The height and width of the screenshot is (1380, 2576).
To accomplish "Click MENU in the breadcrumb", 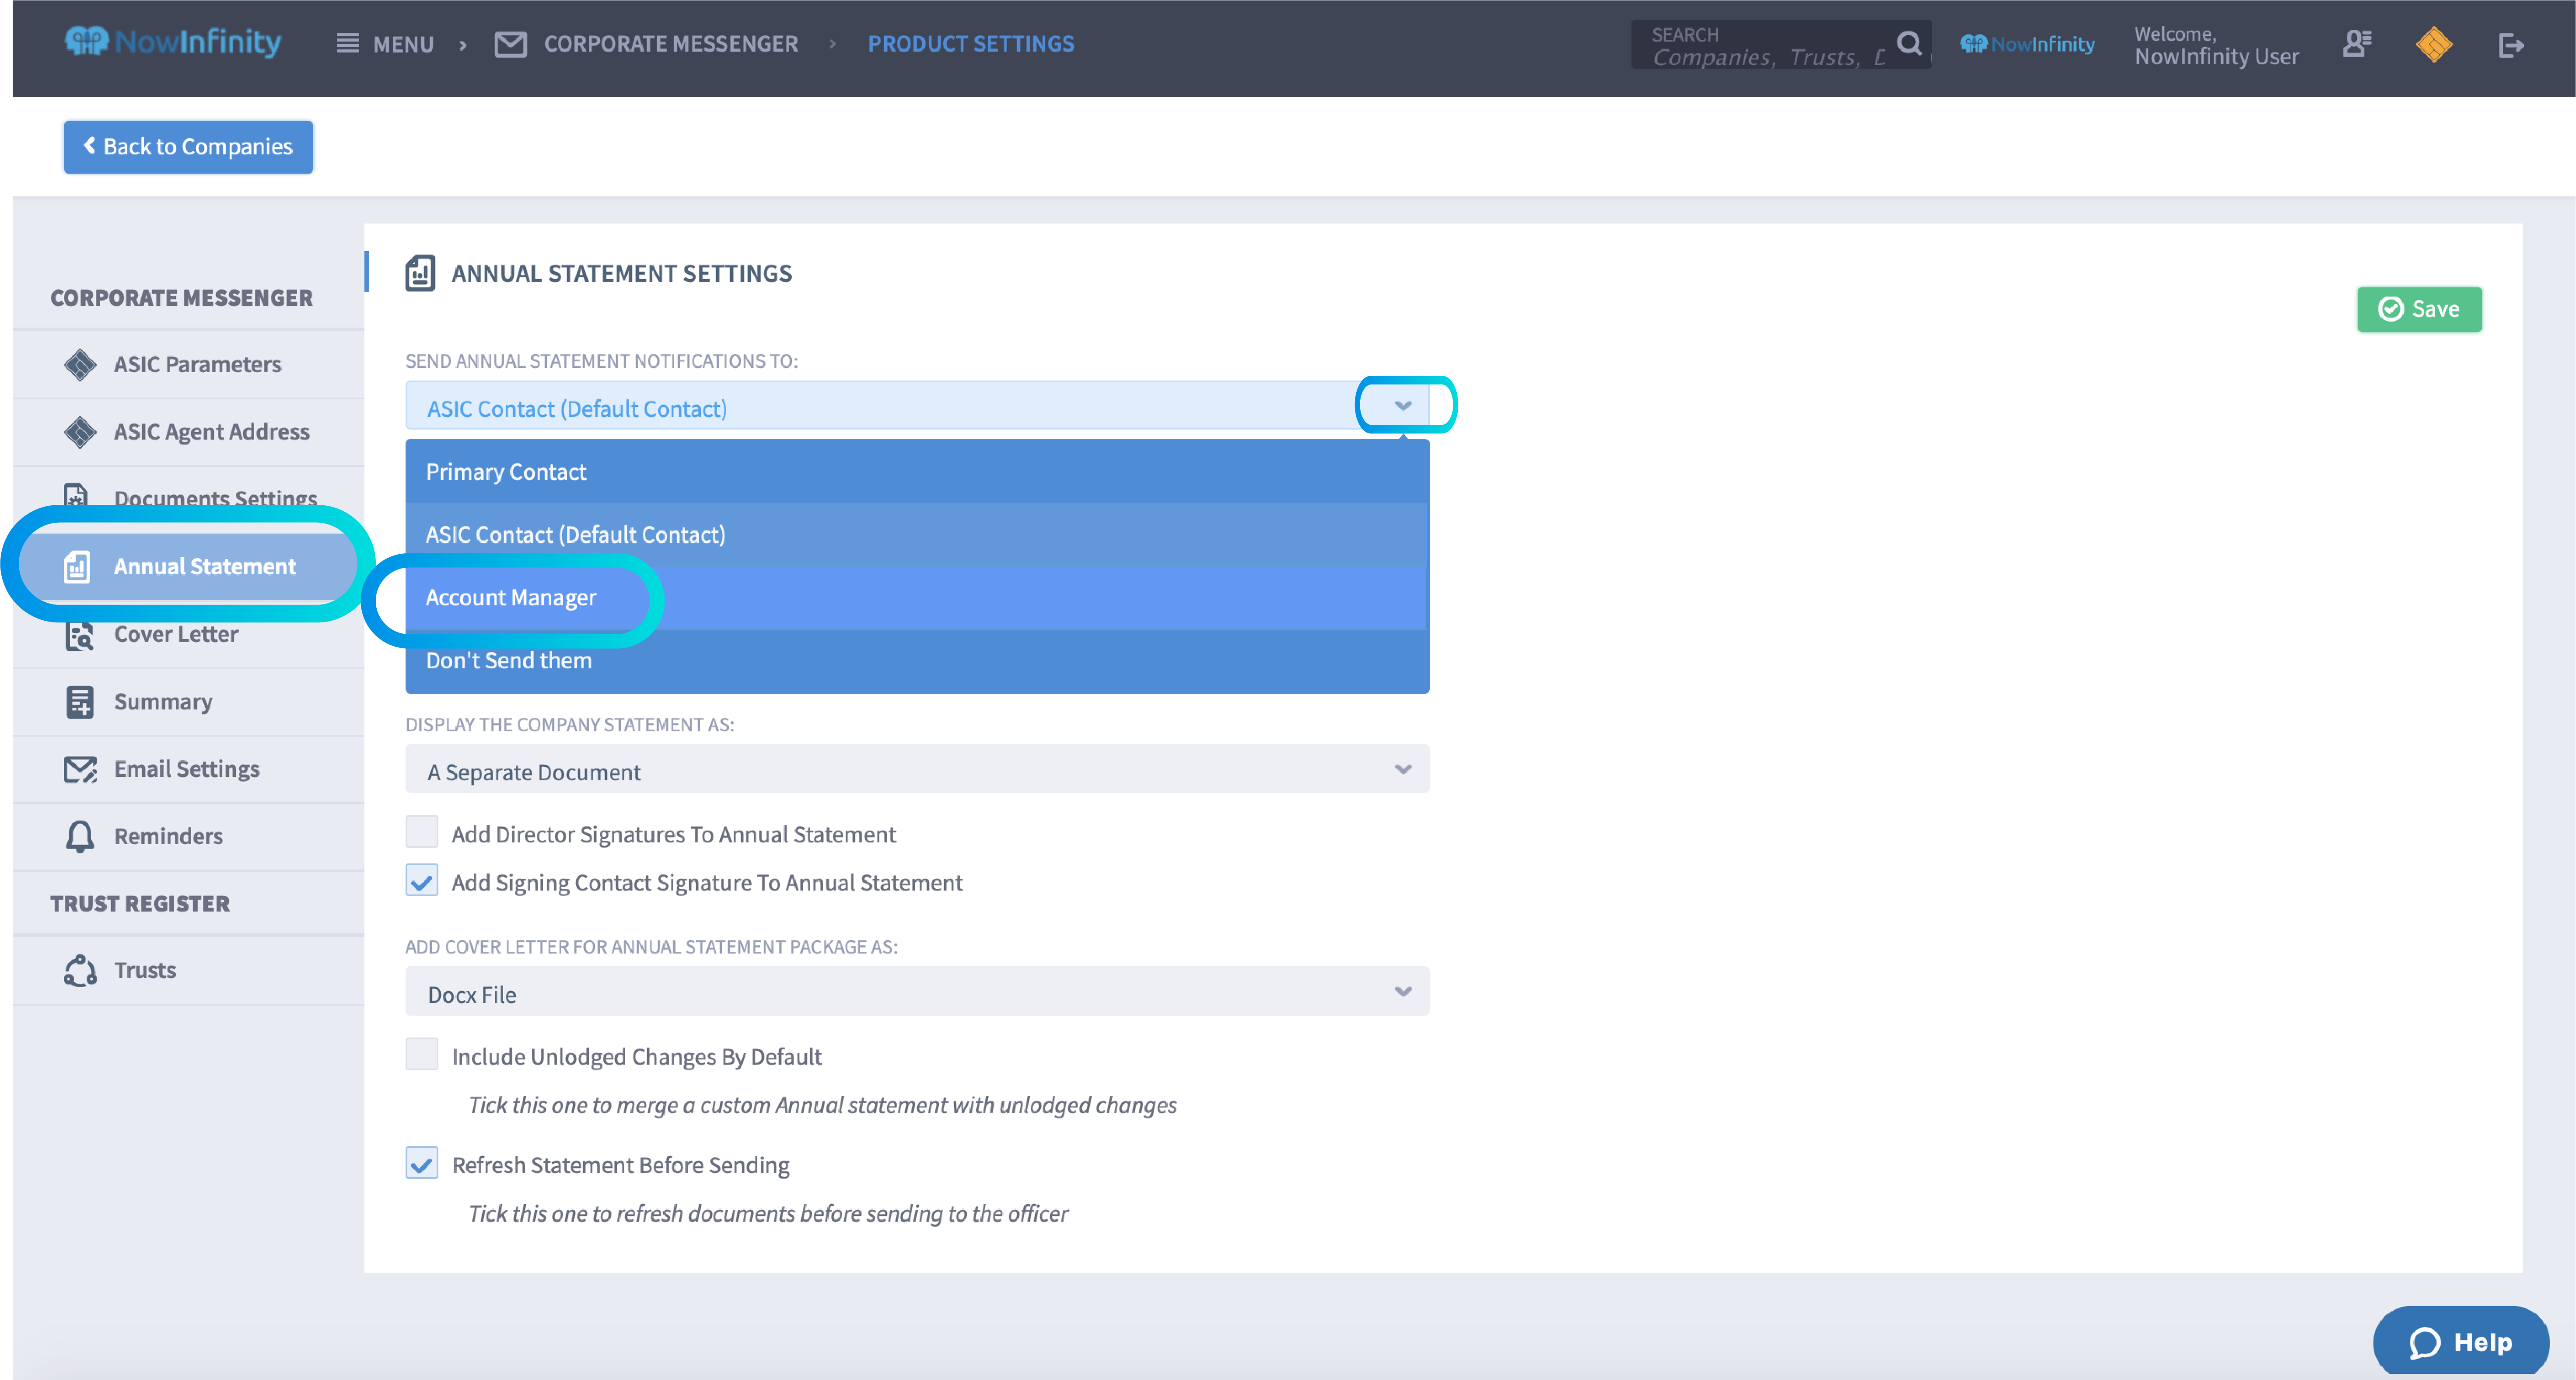I will [x=403, y=44].
